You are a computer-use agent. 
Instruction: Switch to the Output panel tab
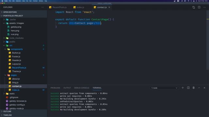tap(67, 88)
